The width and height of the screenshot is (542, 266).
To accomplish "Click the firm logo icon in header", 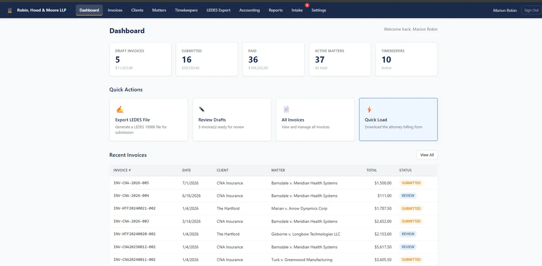I will 9,10.
